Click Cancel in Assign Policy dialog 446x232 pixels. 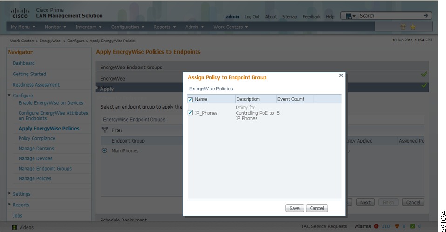click(x=317, y=208)
